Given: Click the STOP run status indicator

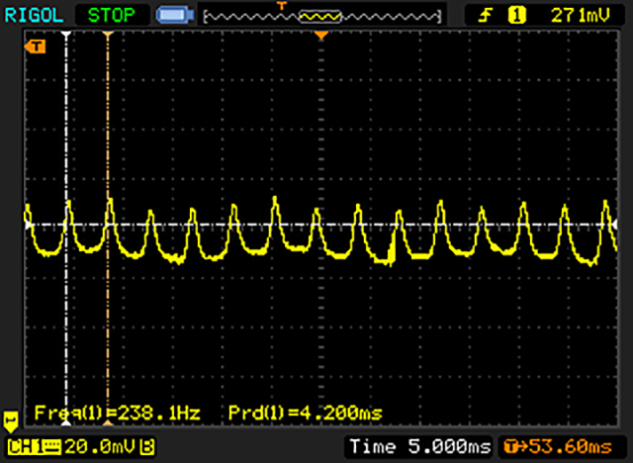Looking at the screenshot, I should click(112, 16).
